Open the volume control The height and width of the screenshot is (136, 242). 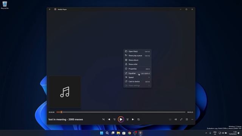175,119
